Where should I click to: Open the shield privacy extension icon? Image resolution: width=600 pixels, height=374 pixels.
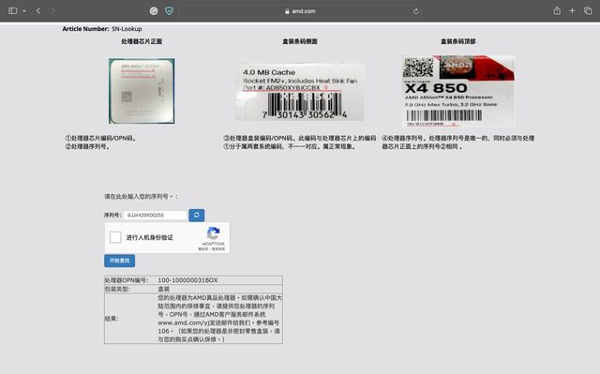click(x=169, y=11)
